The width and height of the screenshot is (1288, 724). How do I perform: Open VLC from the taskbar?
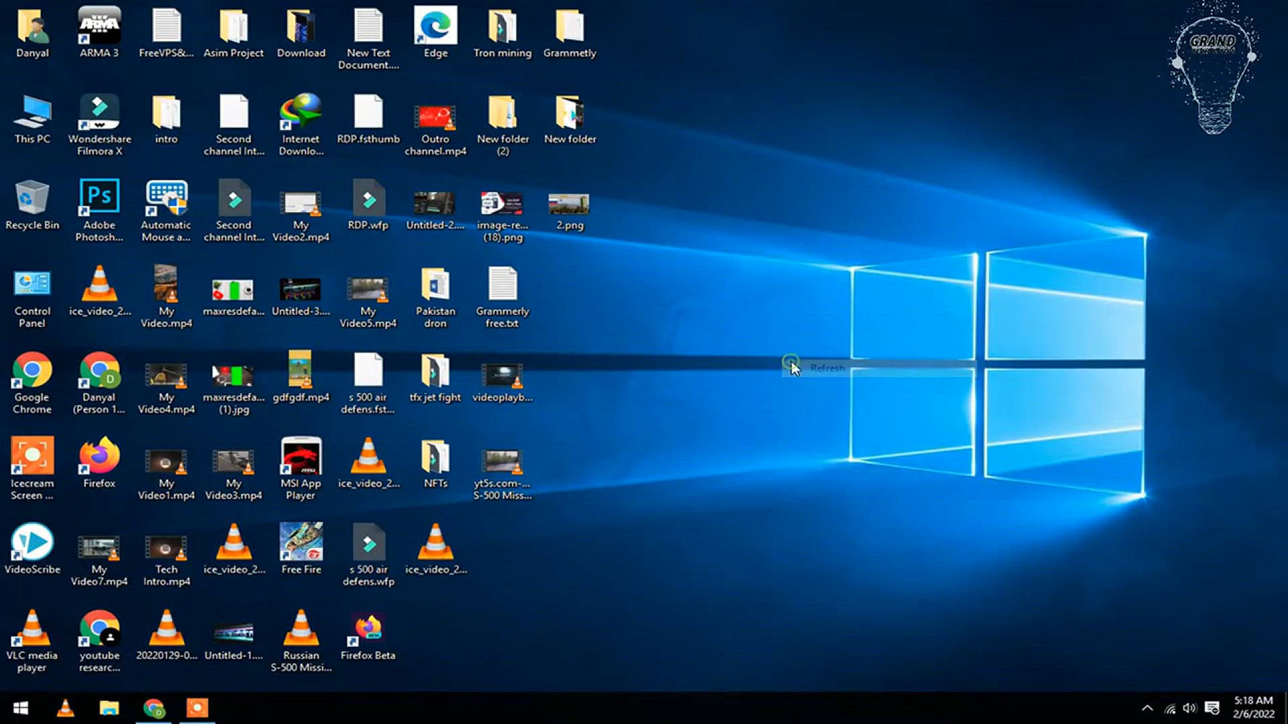(x=65, y=708)
